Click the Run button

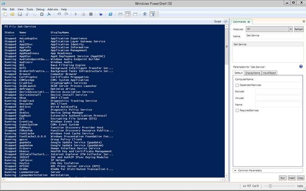(283, 178)
